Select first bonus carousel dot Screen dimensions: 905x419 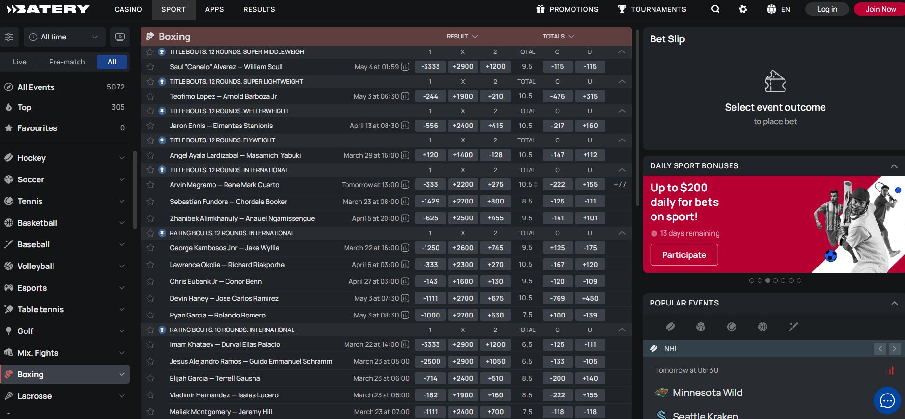(x=752, y=280)
